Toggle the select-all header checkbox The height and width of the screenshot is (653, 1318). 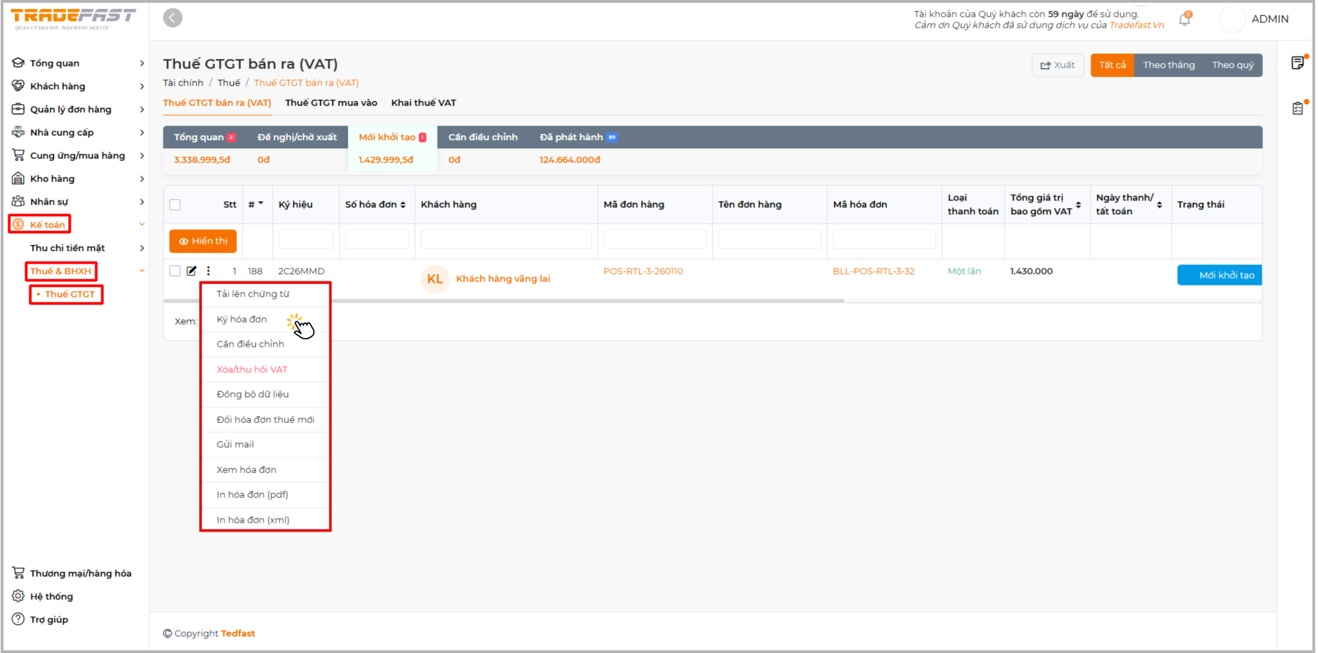click(x=175, y=205)
